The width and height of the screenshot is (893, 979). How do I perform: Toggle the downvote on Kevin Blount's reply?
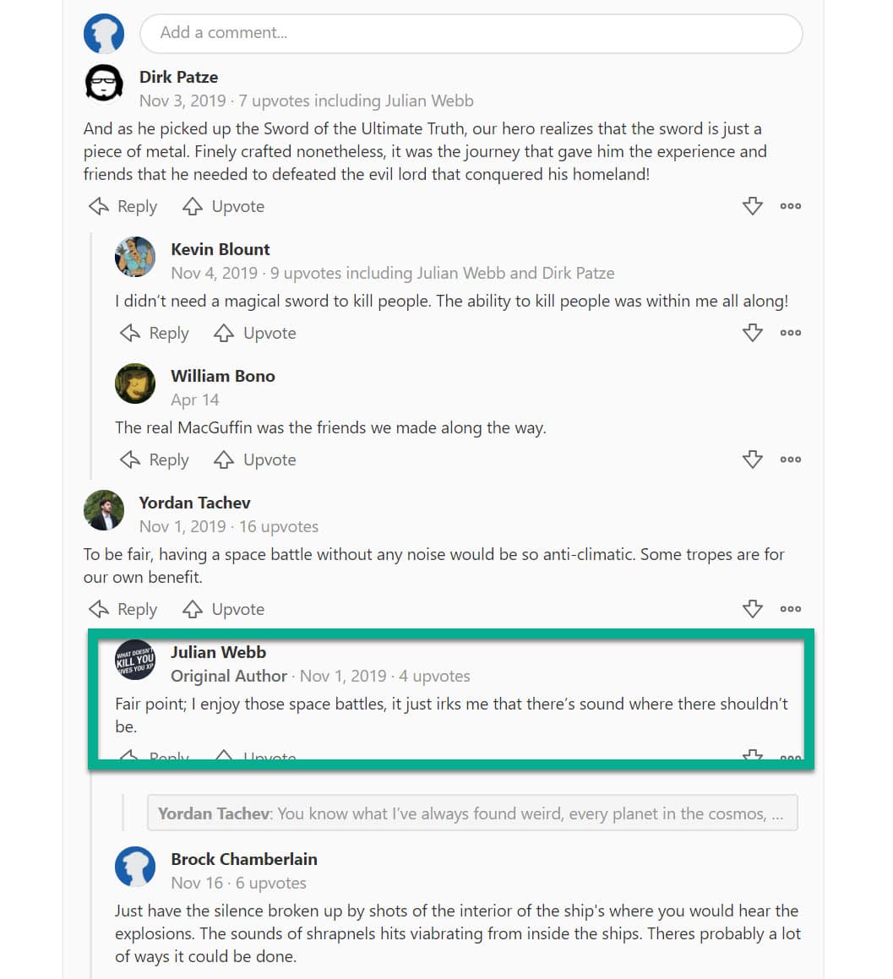751,333
